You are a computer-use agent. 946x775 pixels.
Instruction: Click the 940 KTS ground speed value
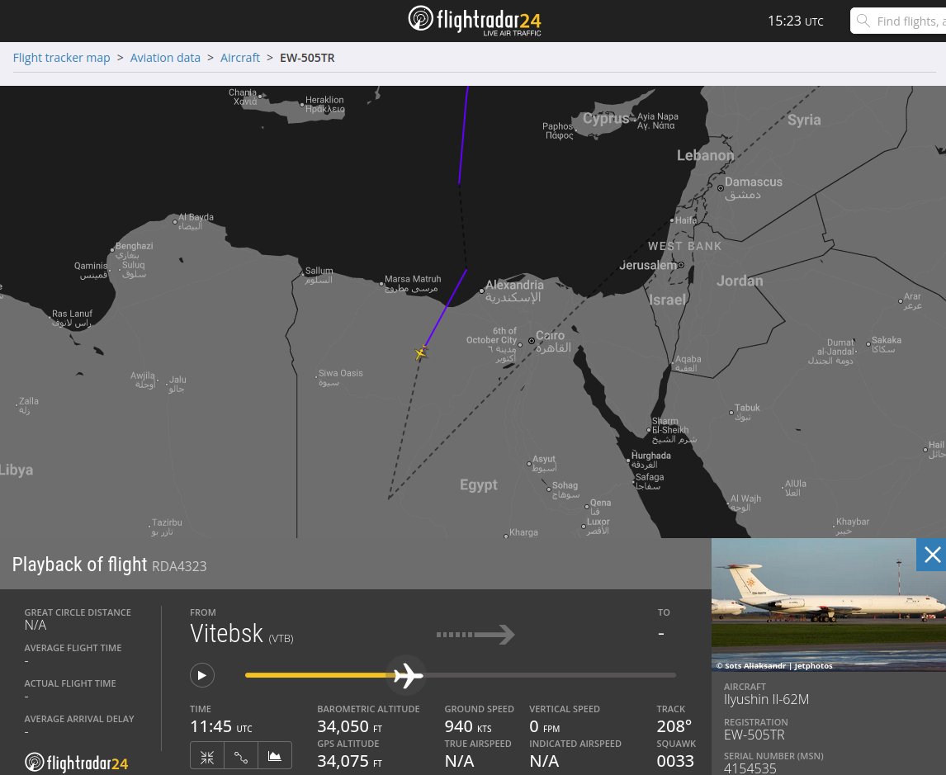[468, 726]
